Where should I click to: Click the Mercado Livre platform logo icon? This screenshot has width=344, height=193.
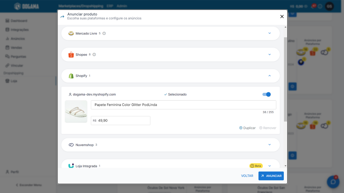pyautogui.click(x=71, y=34)
